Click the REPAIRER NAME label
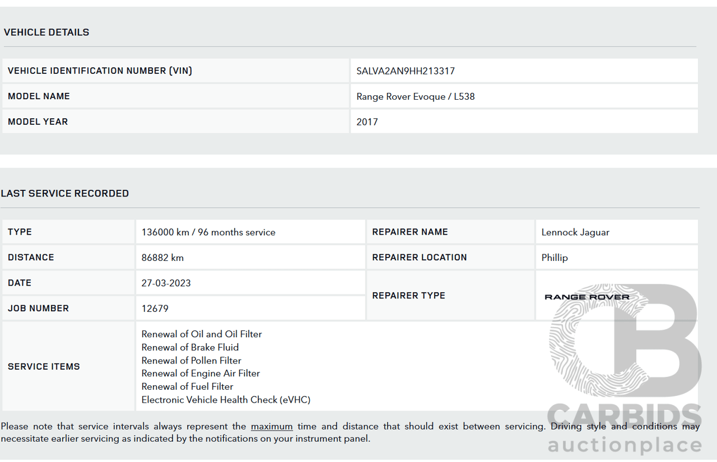 [410, 232]
